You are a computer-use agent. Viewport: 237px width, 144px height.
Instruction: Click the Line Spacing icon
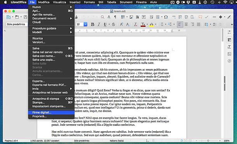(x=206, y=24)
